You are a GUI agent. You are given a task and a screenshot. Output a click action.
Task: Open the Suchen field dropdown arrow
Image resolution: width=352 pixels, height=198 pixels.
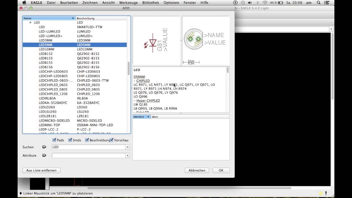(128, 147)
